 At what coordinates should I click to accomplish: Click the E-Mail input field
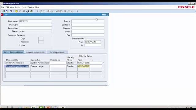coord(88,31)
